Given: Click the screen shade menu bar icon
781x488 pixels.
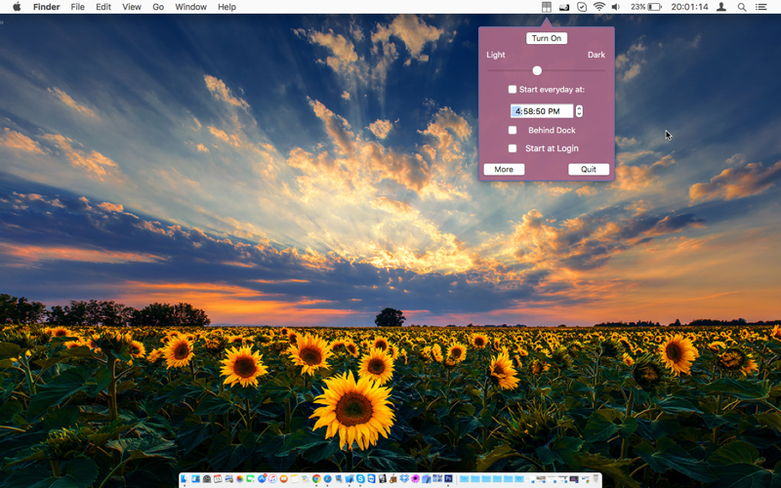Looking at the screenshot, I should tap(547, 7).
